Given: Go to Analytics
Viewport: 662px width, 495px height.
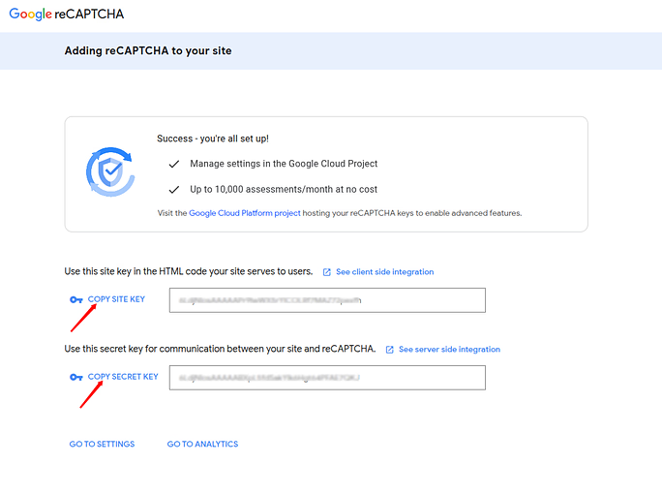Looking at the screenshot, I should click(x=202, y=444).
